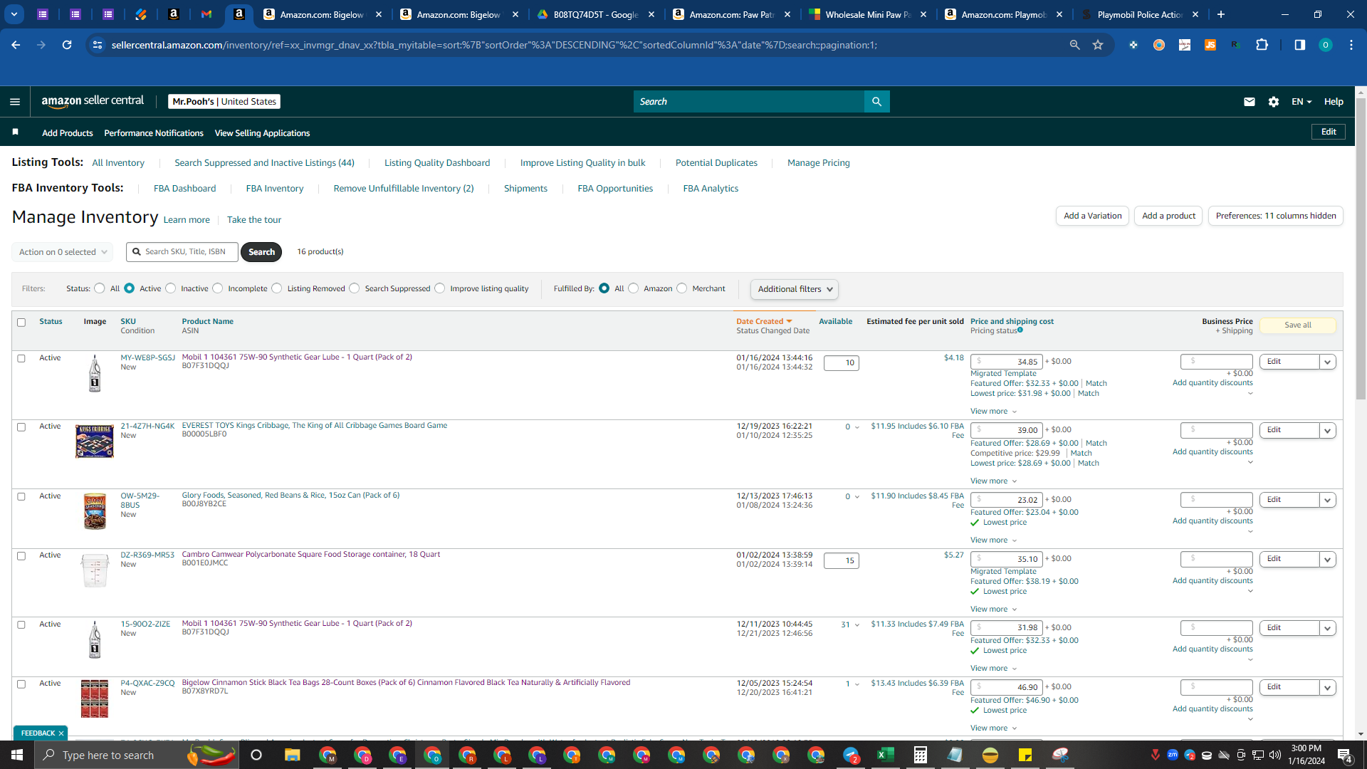1367x769 pixels.
Task: Open the EN language dropdown
Action: 1301,102
